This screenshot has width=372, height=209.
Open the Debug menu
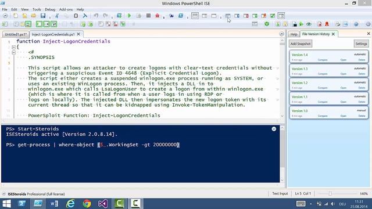click(50, 9)
